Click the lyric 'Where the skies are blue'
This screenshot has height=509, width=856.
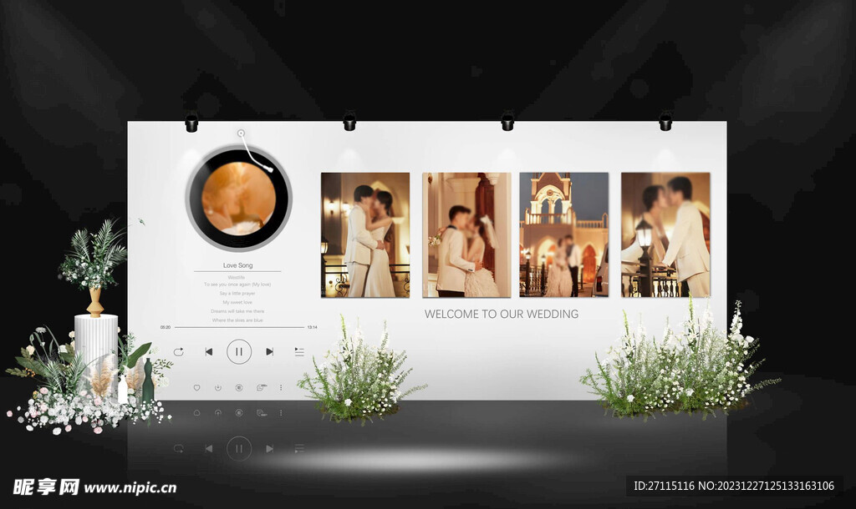point(237,320)
